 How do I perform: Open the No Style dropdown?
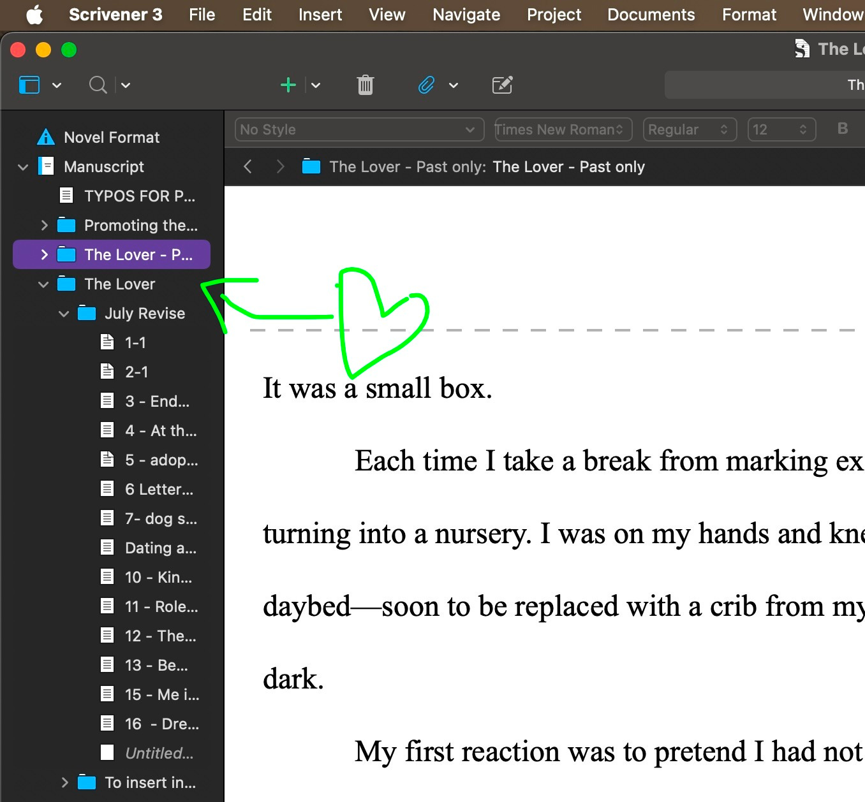359,129
